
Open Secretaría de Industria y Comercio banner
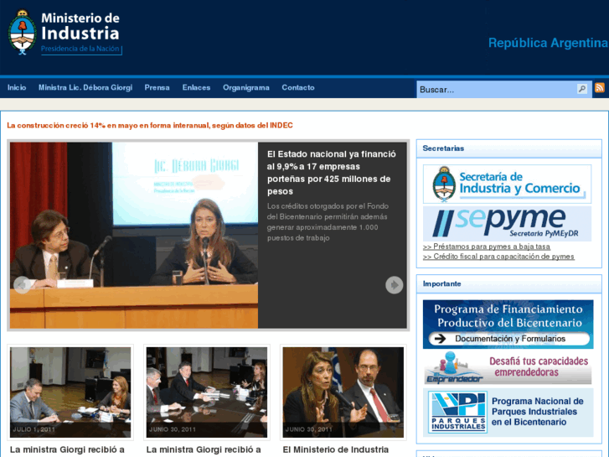tap(507, 184)
